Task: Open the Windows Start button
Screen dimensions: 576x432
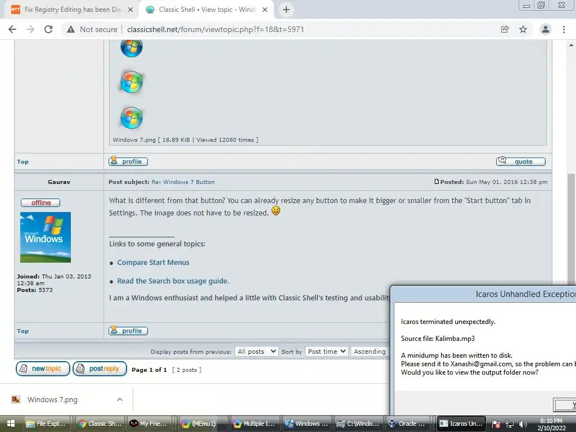Action: coord(11,424)
